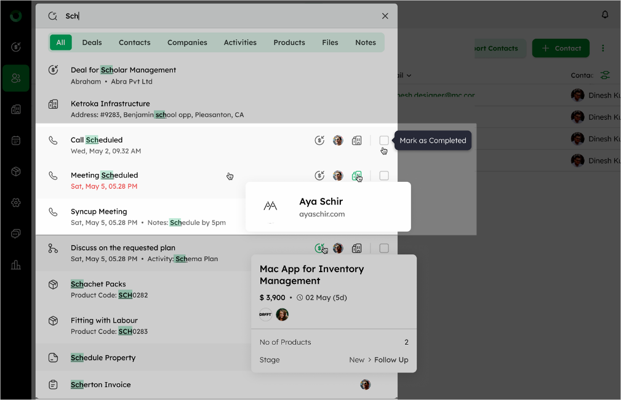Click company icon on Call Scheduled row
This screenshot has width=621, height=400.
click(x=356, y=141)
